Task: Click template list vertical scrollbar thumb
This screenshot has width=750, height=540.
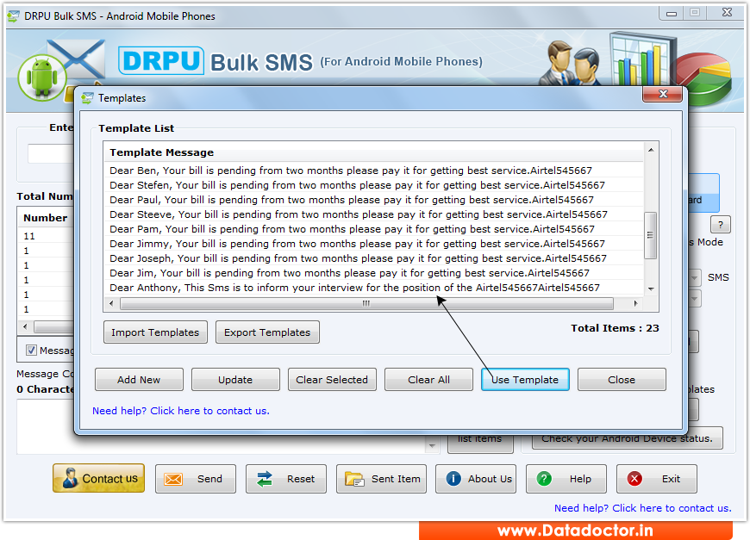Action: [651, 235]
